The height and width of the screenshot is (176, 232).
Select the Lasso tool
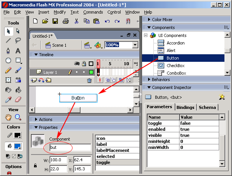tap(18, 40)
